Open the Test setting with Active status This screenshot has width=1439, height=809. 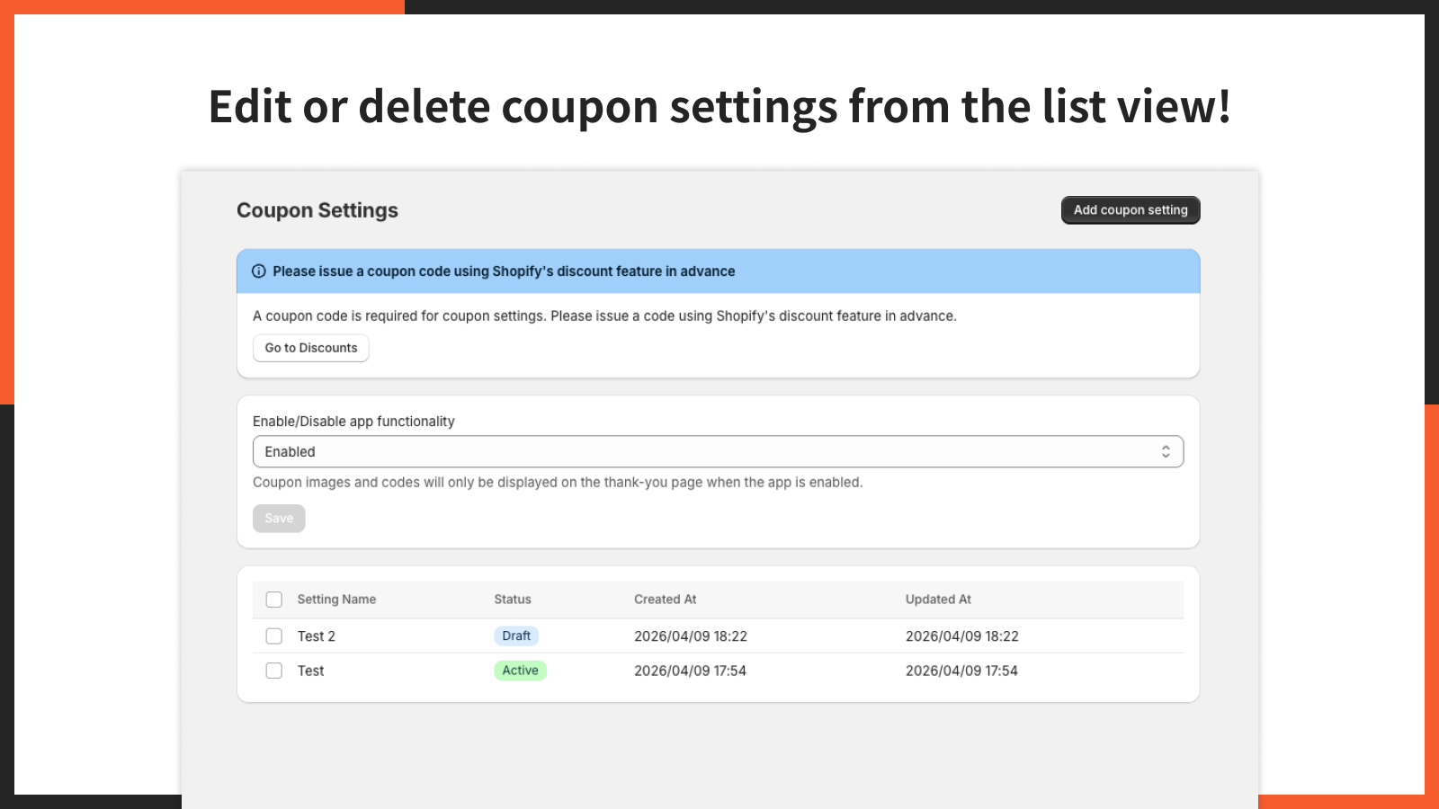coord(311,671)
